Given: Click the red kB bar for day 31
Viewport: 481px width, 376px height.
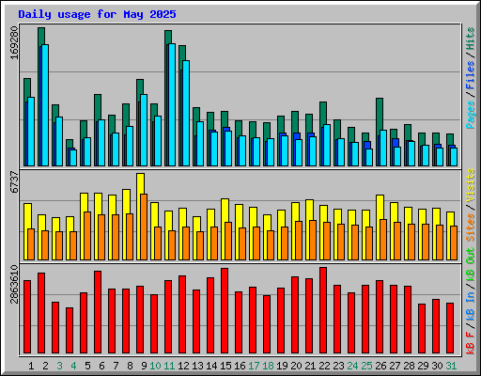Looking at the screenshot, I should tap(450, 328).
